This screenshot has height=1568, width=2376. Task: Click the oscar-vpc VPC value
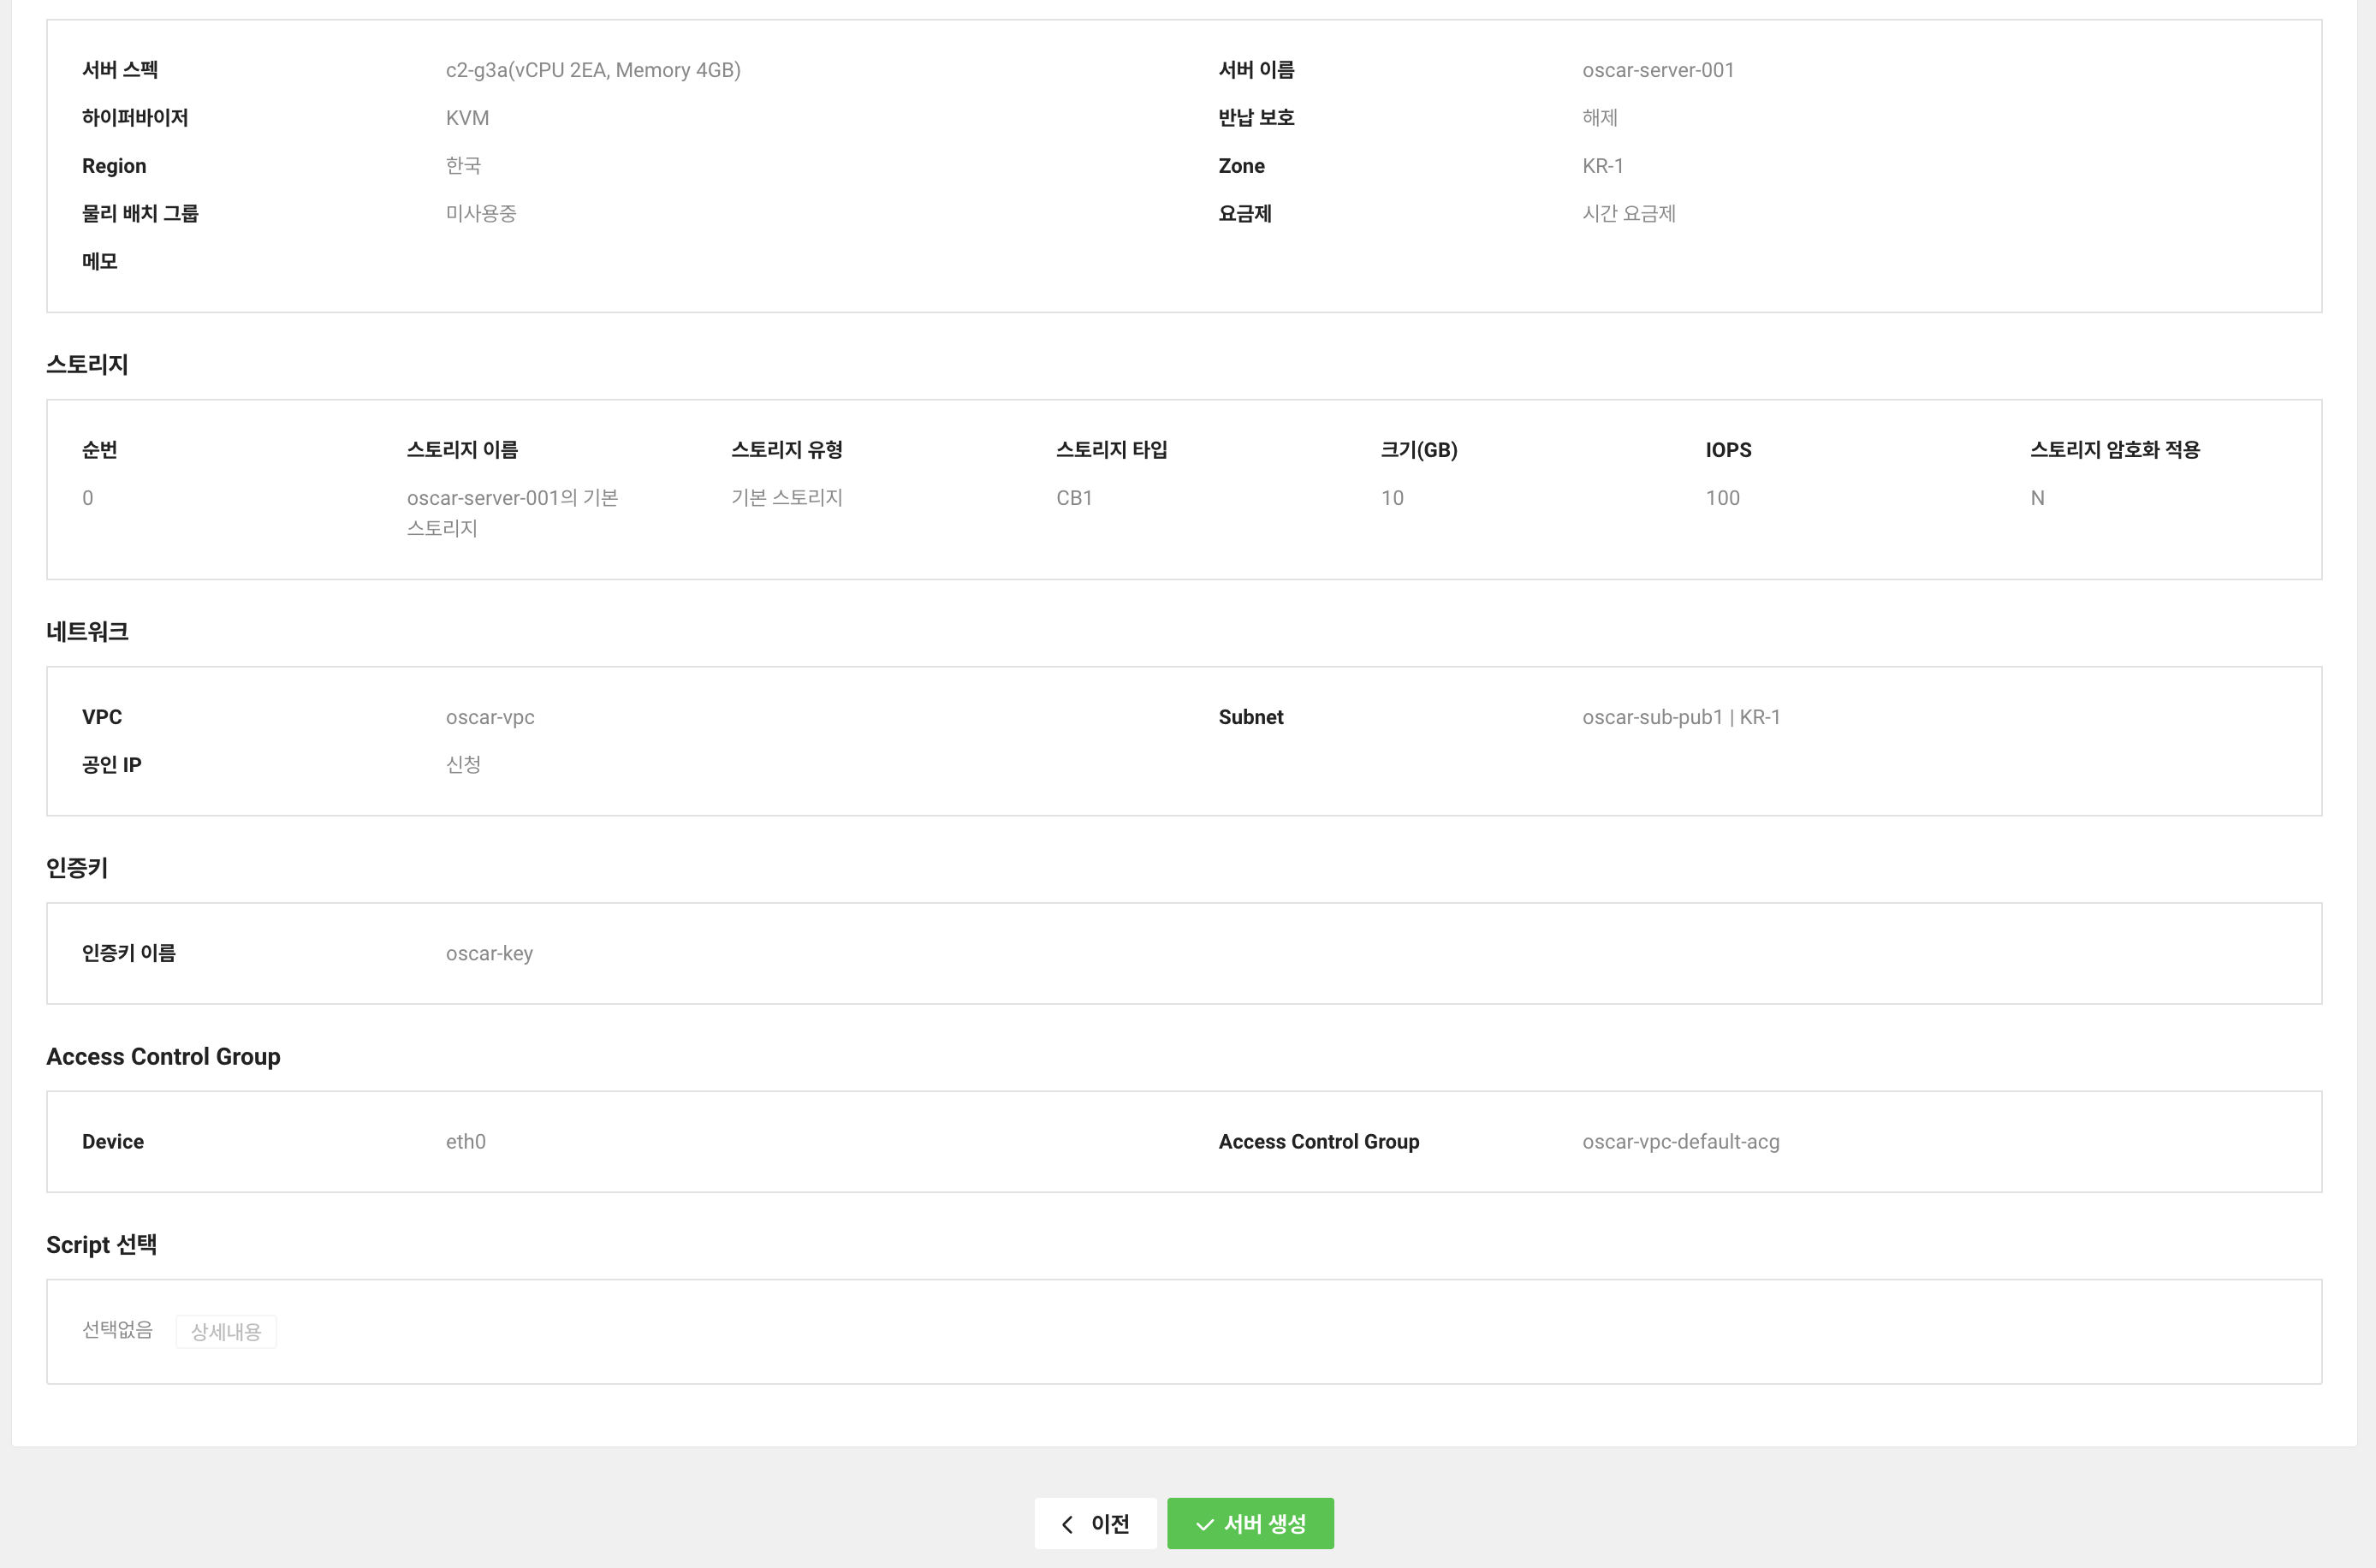[x=490, y=717]
